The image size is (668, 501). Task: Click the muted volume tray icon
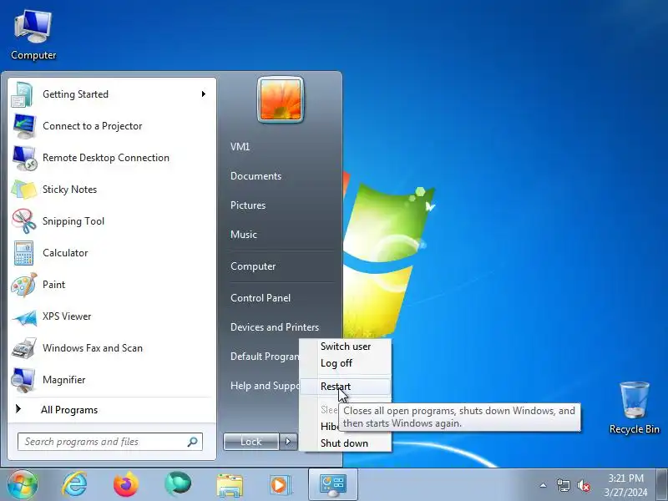point(584,485)
